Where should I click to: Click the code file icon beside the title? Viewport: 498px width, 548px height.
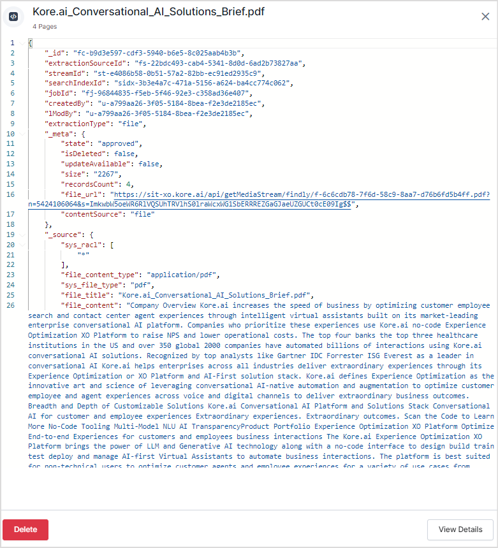point(13,17)
